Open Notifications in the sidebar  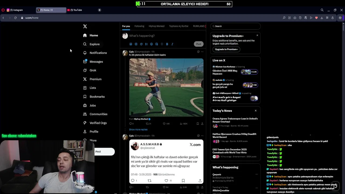point(95,53)
